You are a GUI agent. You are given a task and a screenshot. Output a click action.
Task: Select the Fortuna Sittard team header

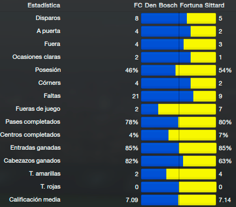(x=202, y=5)
